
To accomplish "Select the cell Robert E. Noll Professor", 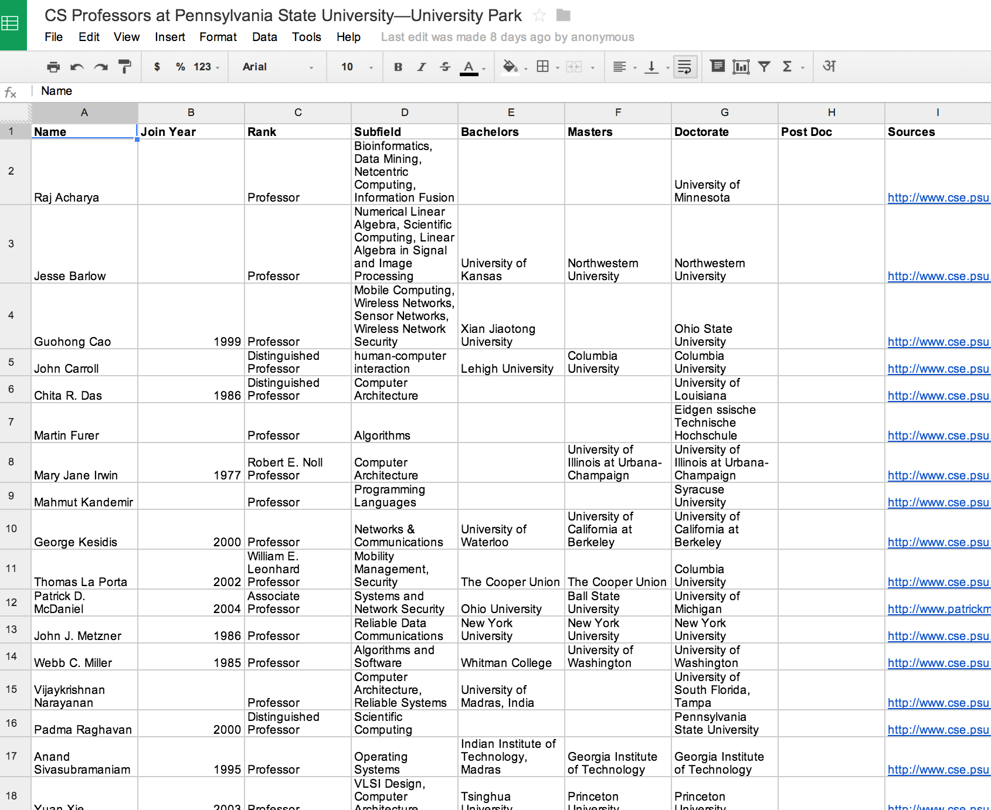I will click(x=298, y=463).
